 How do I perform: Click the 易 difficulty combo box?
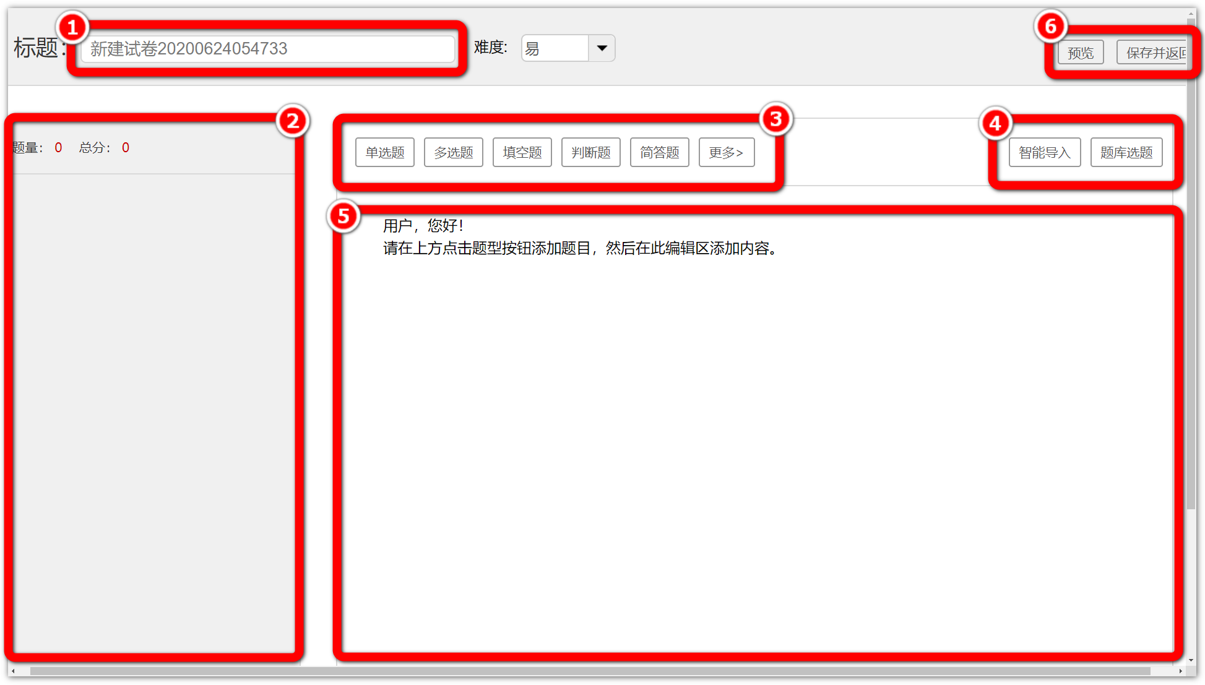click(x=555, y=48)
